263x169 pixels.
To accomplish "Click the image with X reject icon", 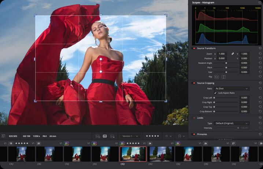I will point(112,136).
